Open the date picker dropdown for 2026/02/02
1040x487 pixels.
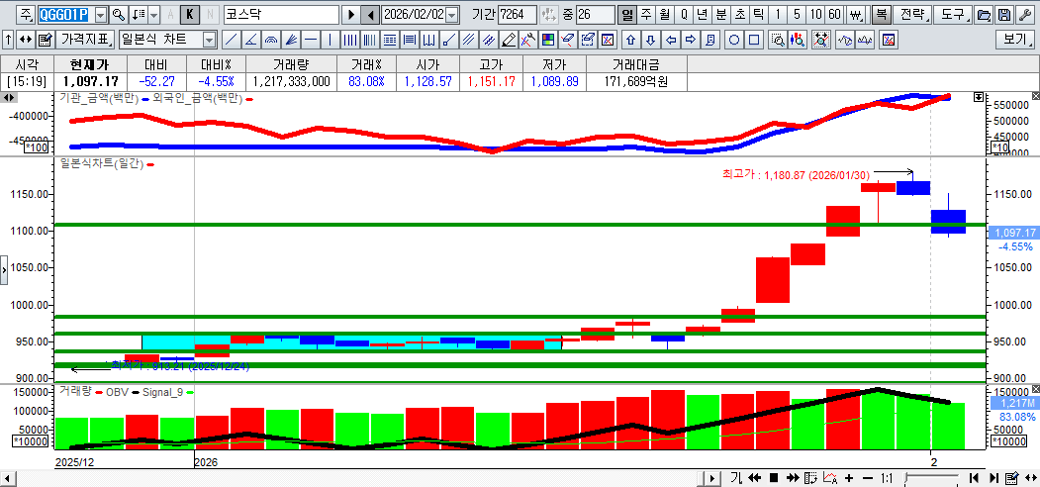click(452, 15)
